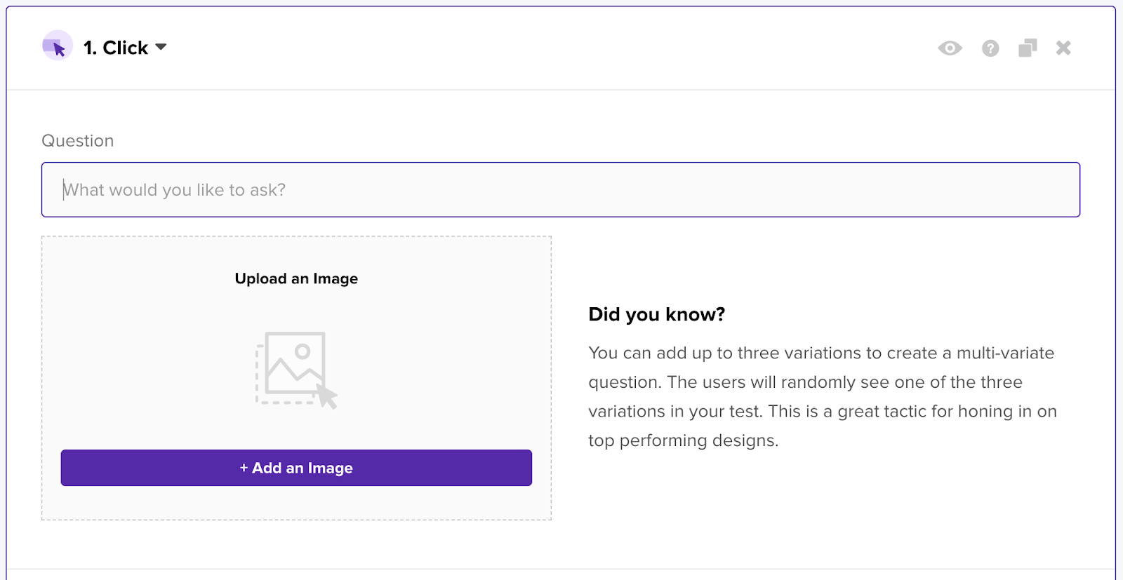The width and height of the screenshot is (1123, 580).
Task: Toggle question preview with the eye icon
Action: [x=950, y=48]
